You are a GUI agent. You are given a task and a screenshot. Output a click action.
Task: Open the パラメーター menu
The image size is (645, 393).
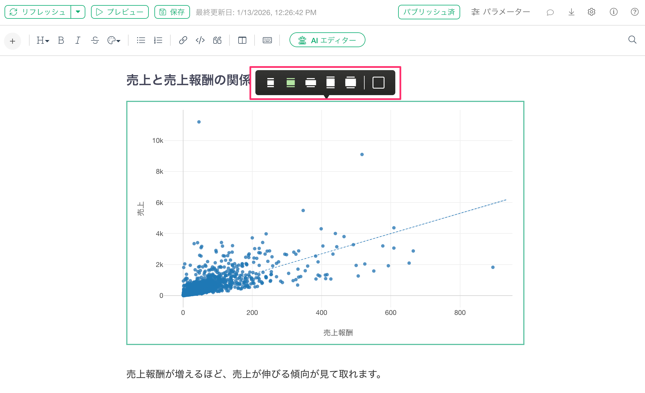[501, 12]
